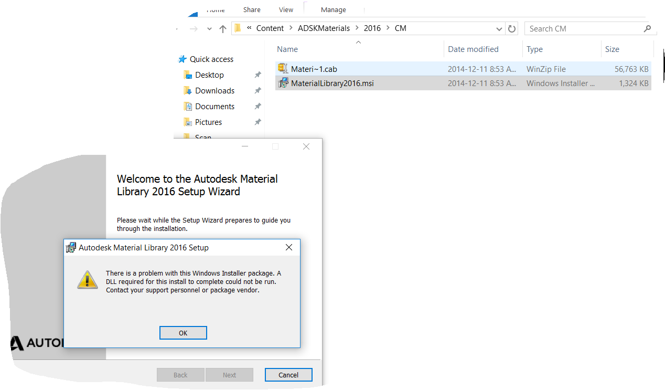This screenshot has width=665, height=390.
Task: Open the Home ribbon tab
Action: 216,9
